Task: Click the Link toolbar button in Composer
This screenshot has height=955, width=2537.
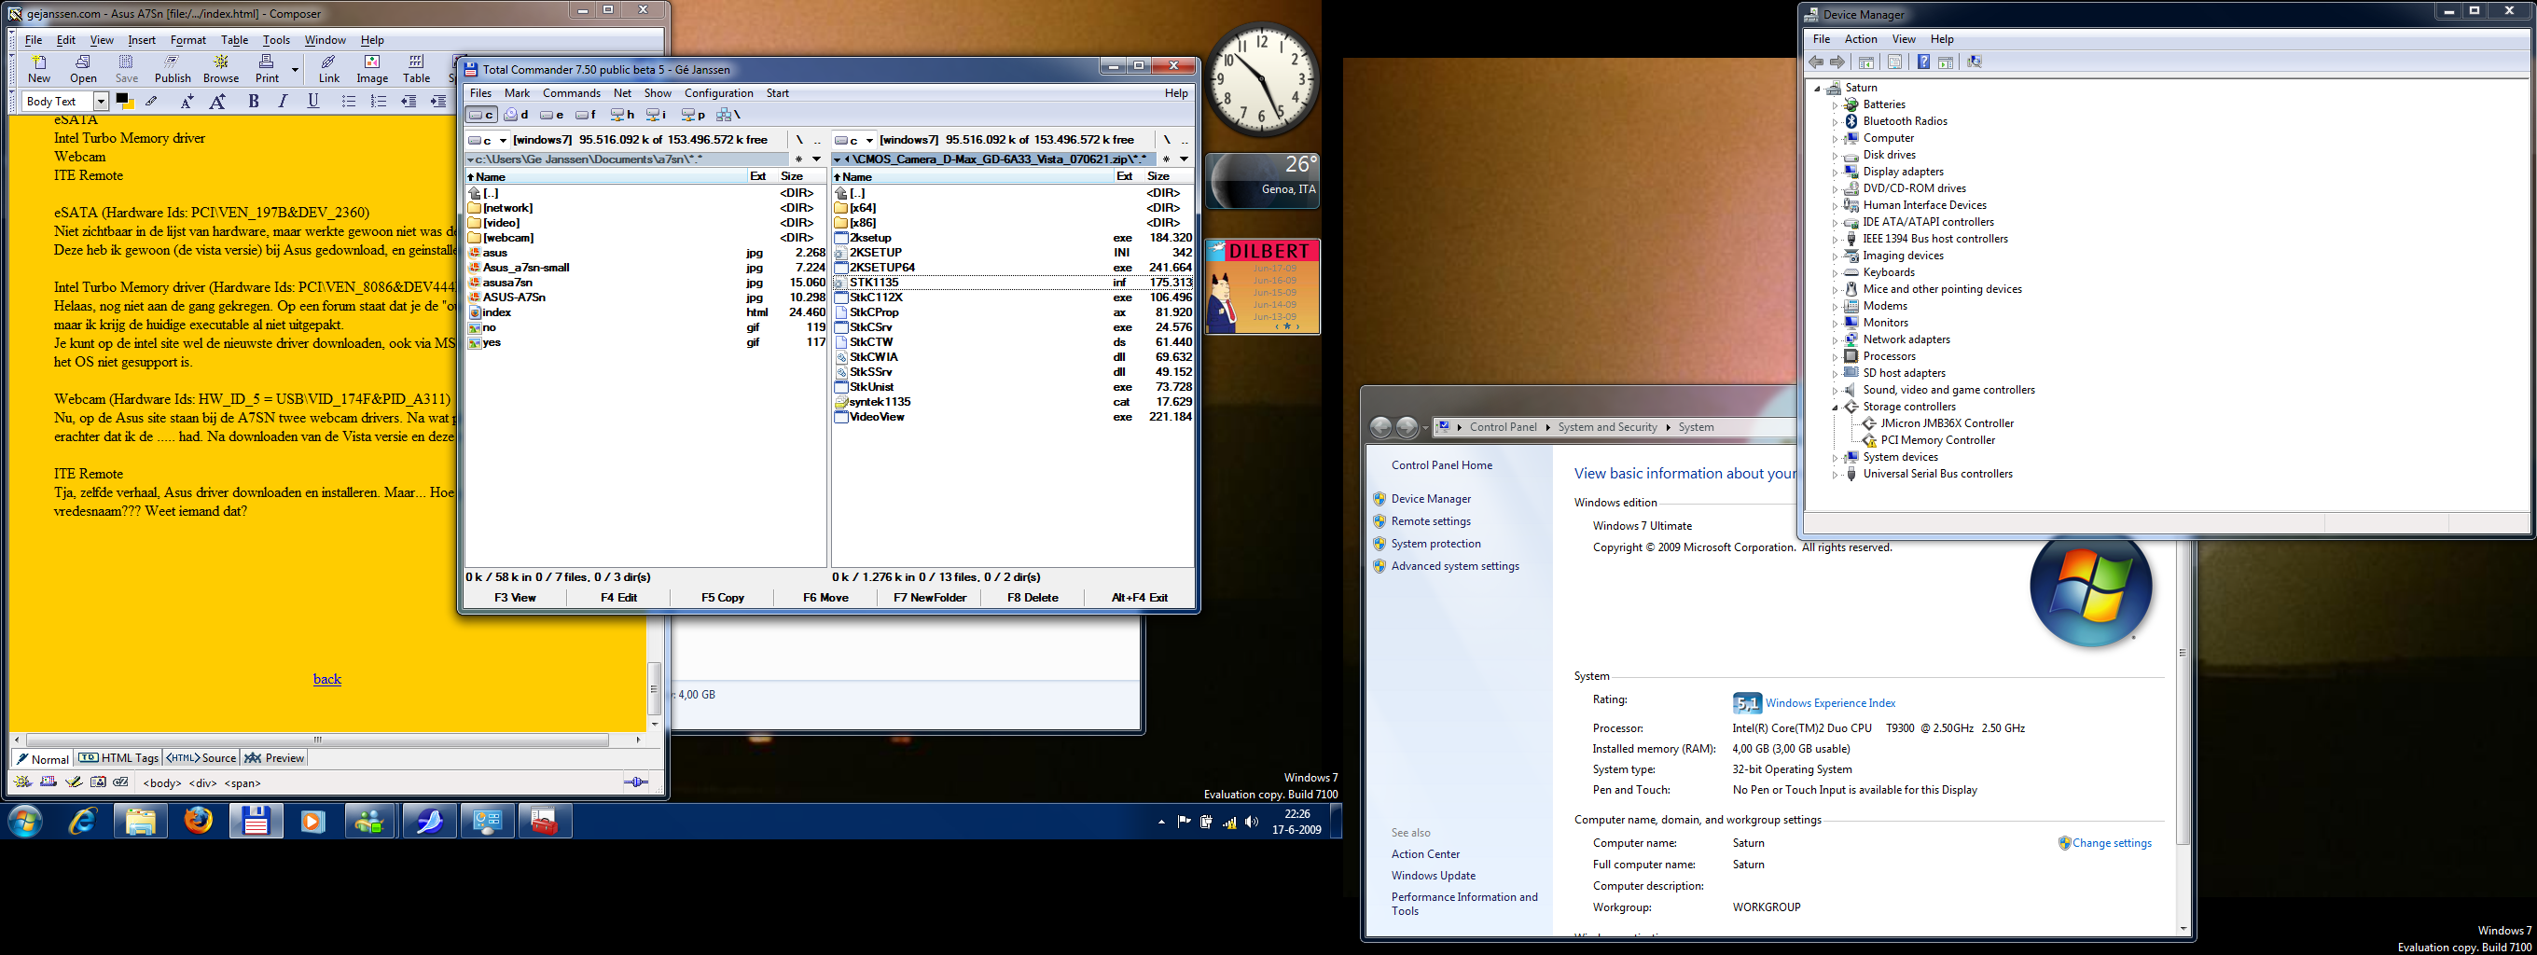Action: [329, 69]
